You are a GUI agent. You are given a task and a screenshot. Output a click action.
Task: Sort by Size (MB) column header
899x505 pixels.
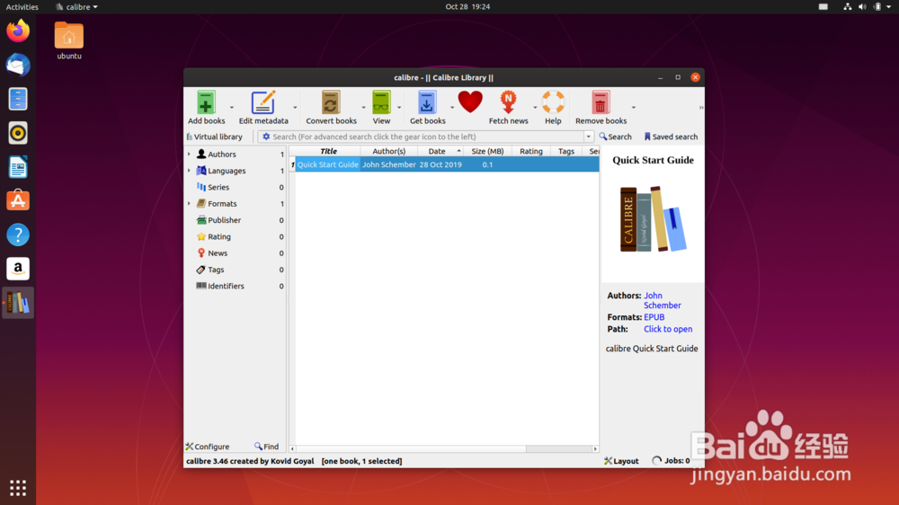pyautogui.click(x=487, y=151)
